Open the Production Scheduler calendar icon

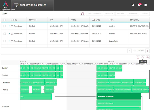(16, 5)
